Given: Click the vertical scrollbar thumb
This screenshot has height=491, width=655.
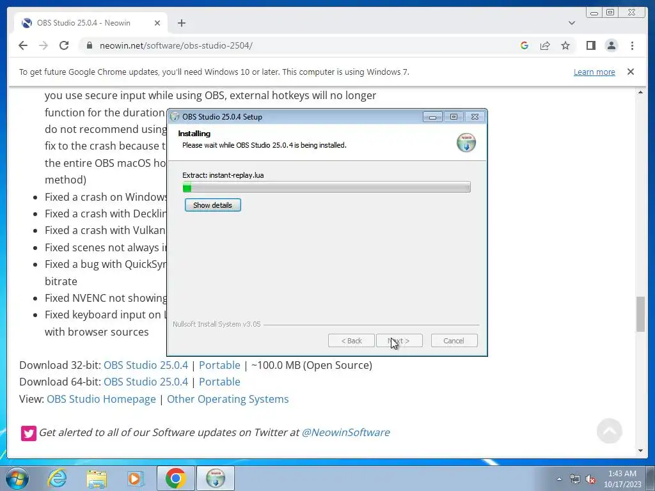Looking at the screenshot, I should click(640, 314).
